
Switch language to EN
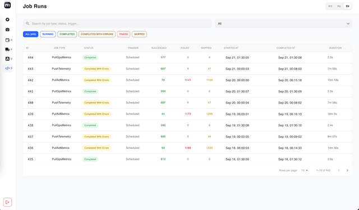[x=347, y=6]
